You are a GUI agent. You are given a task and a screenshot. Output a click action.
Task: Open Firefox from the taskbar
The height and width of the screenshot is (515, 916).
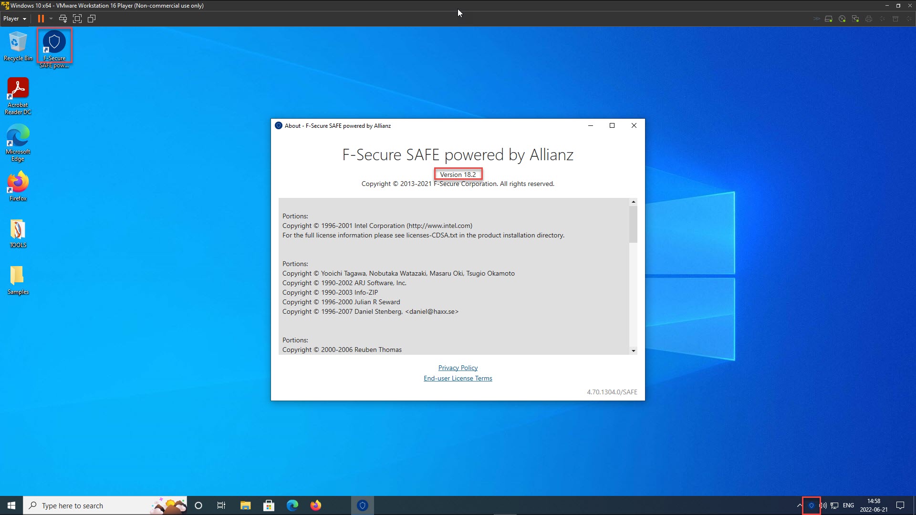coord(316,505)
